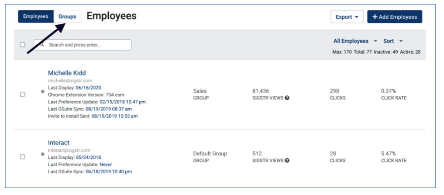Check the box next to Michelle Kidd
The width and height of the screenshot is (444, 195).
(x=22, y=94)
